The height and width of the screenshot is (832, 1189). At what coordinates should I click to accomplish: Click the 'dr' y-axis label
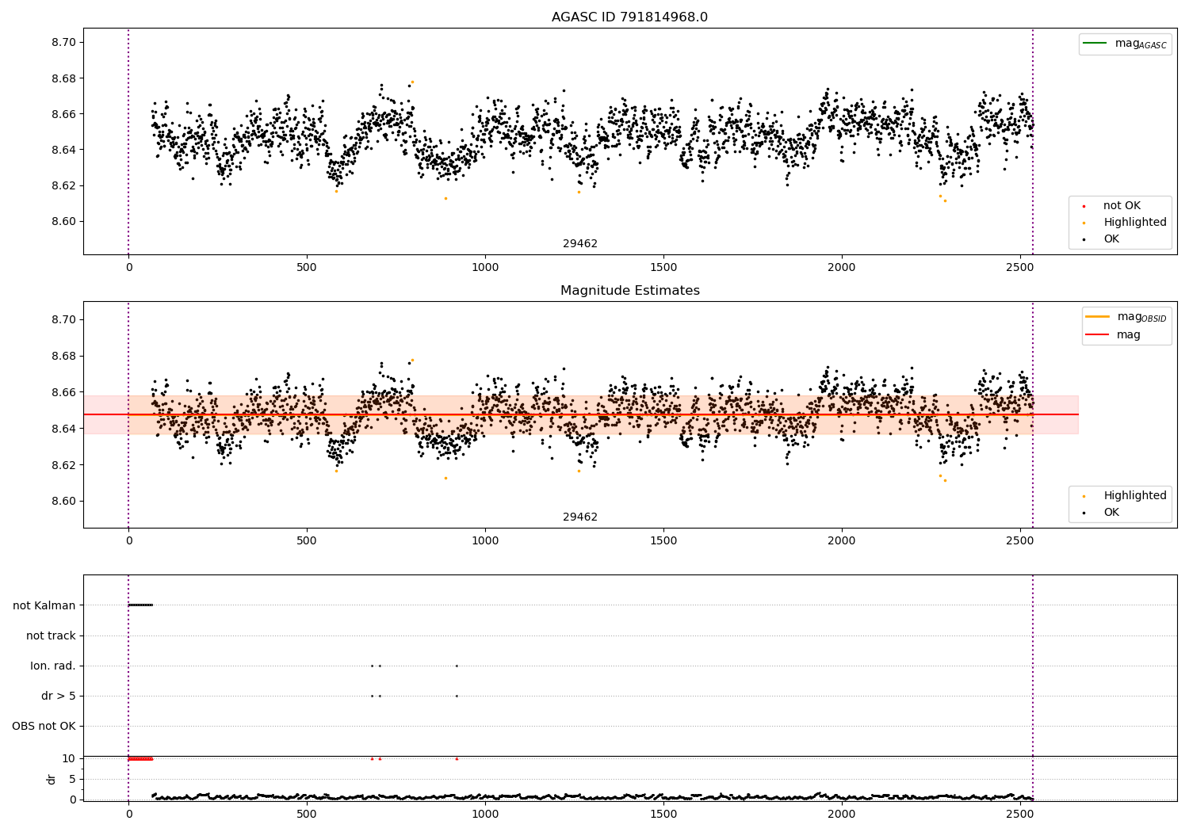52,780
